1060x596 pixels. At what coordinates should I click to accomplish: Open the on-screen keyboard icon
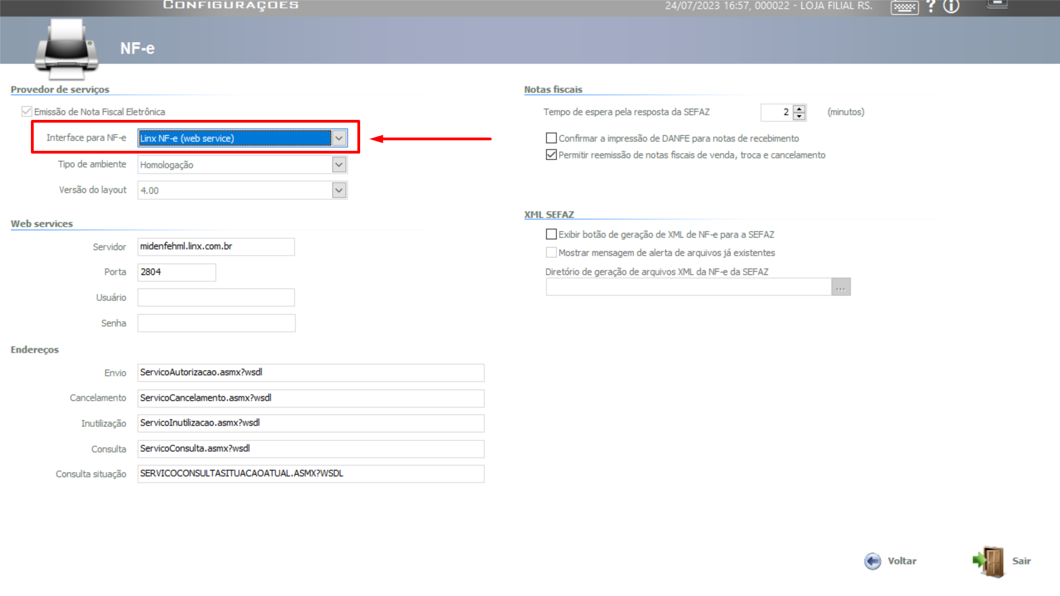point(905,7)
